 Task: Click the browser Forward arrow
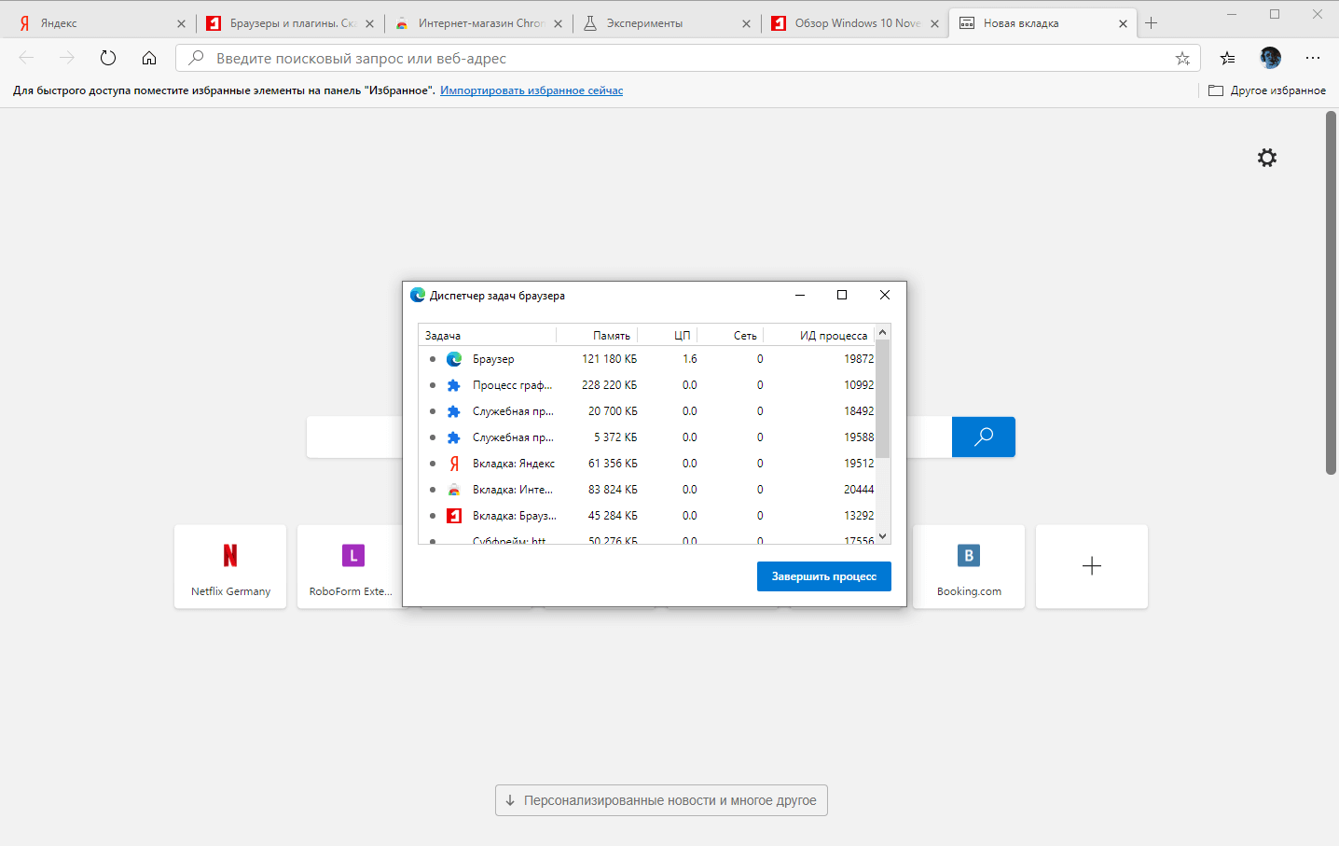[x=67, y=58]
